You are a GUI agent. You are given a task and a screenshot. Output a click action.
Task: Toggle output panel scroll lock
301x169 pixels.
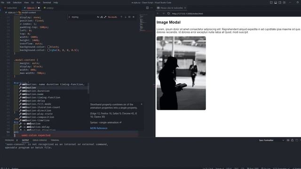(292, 140)
